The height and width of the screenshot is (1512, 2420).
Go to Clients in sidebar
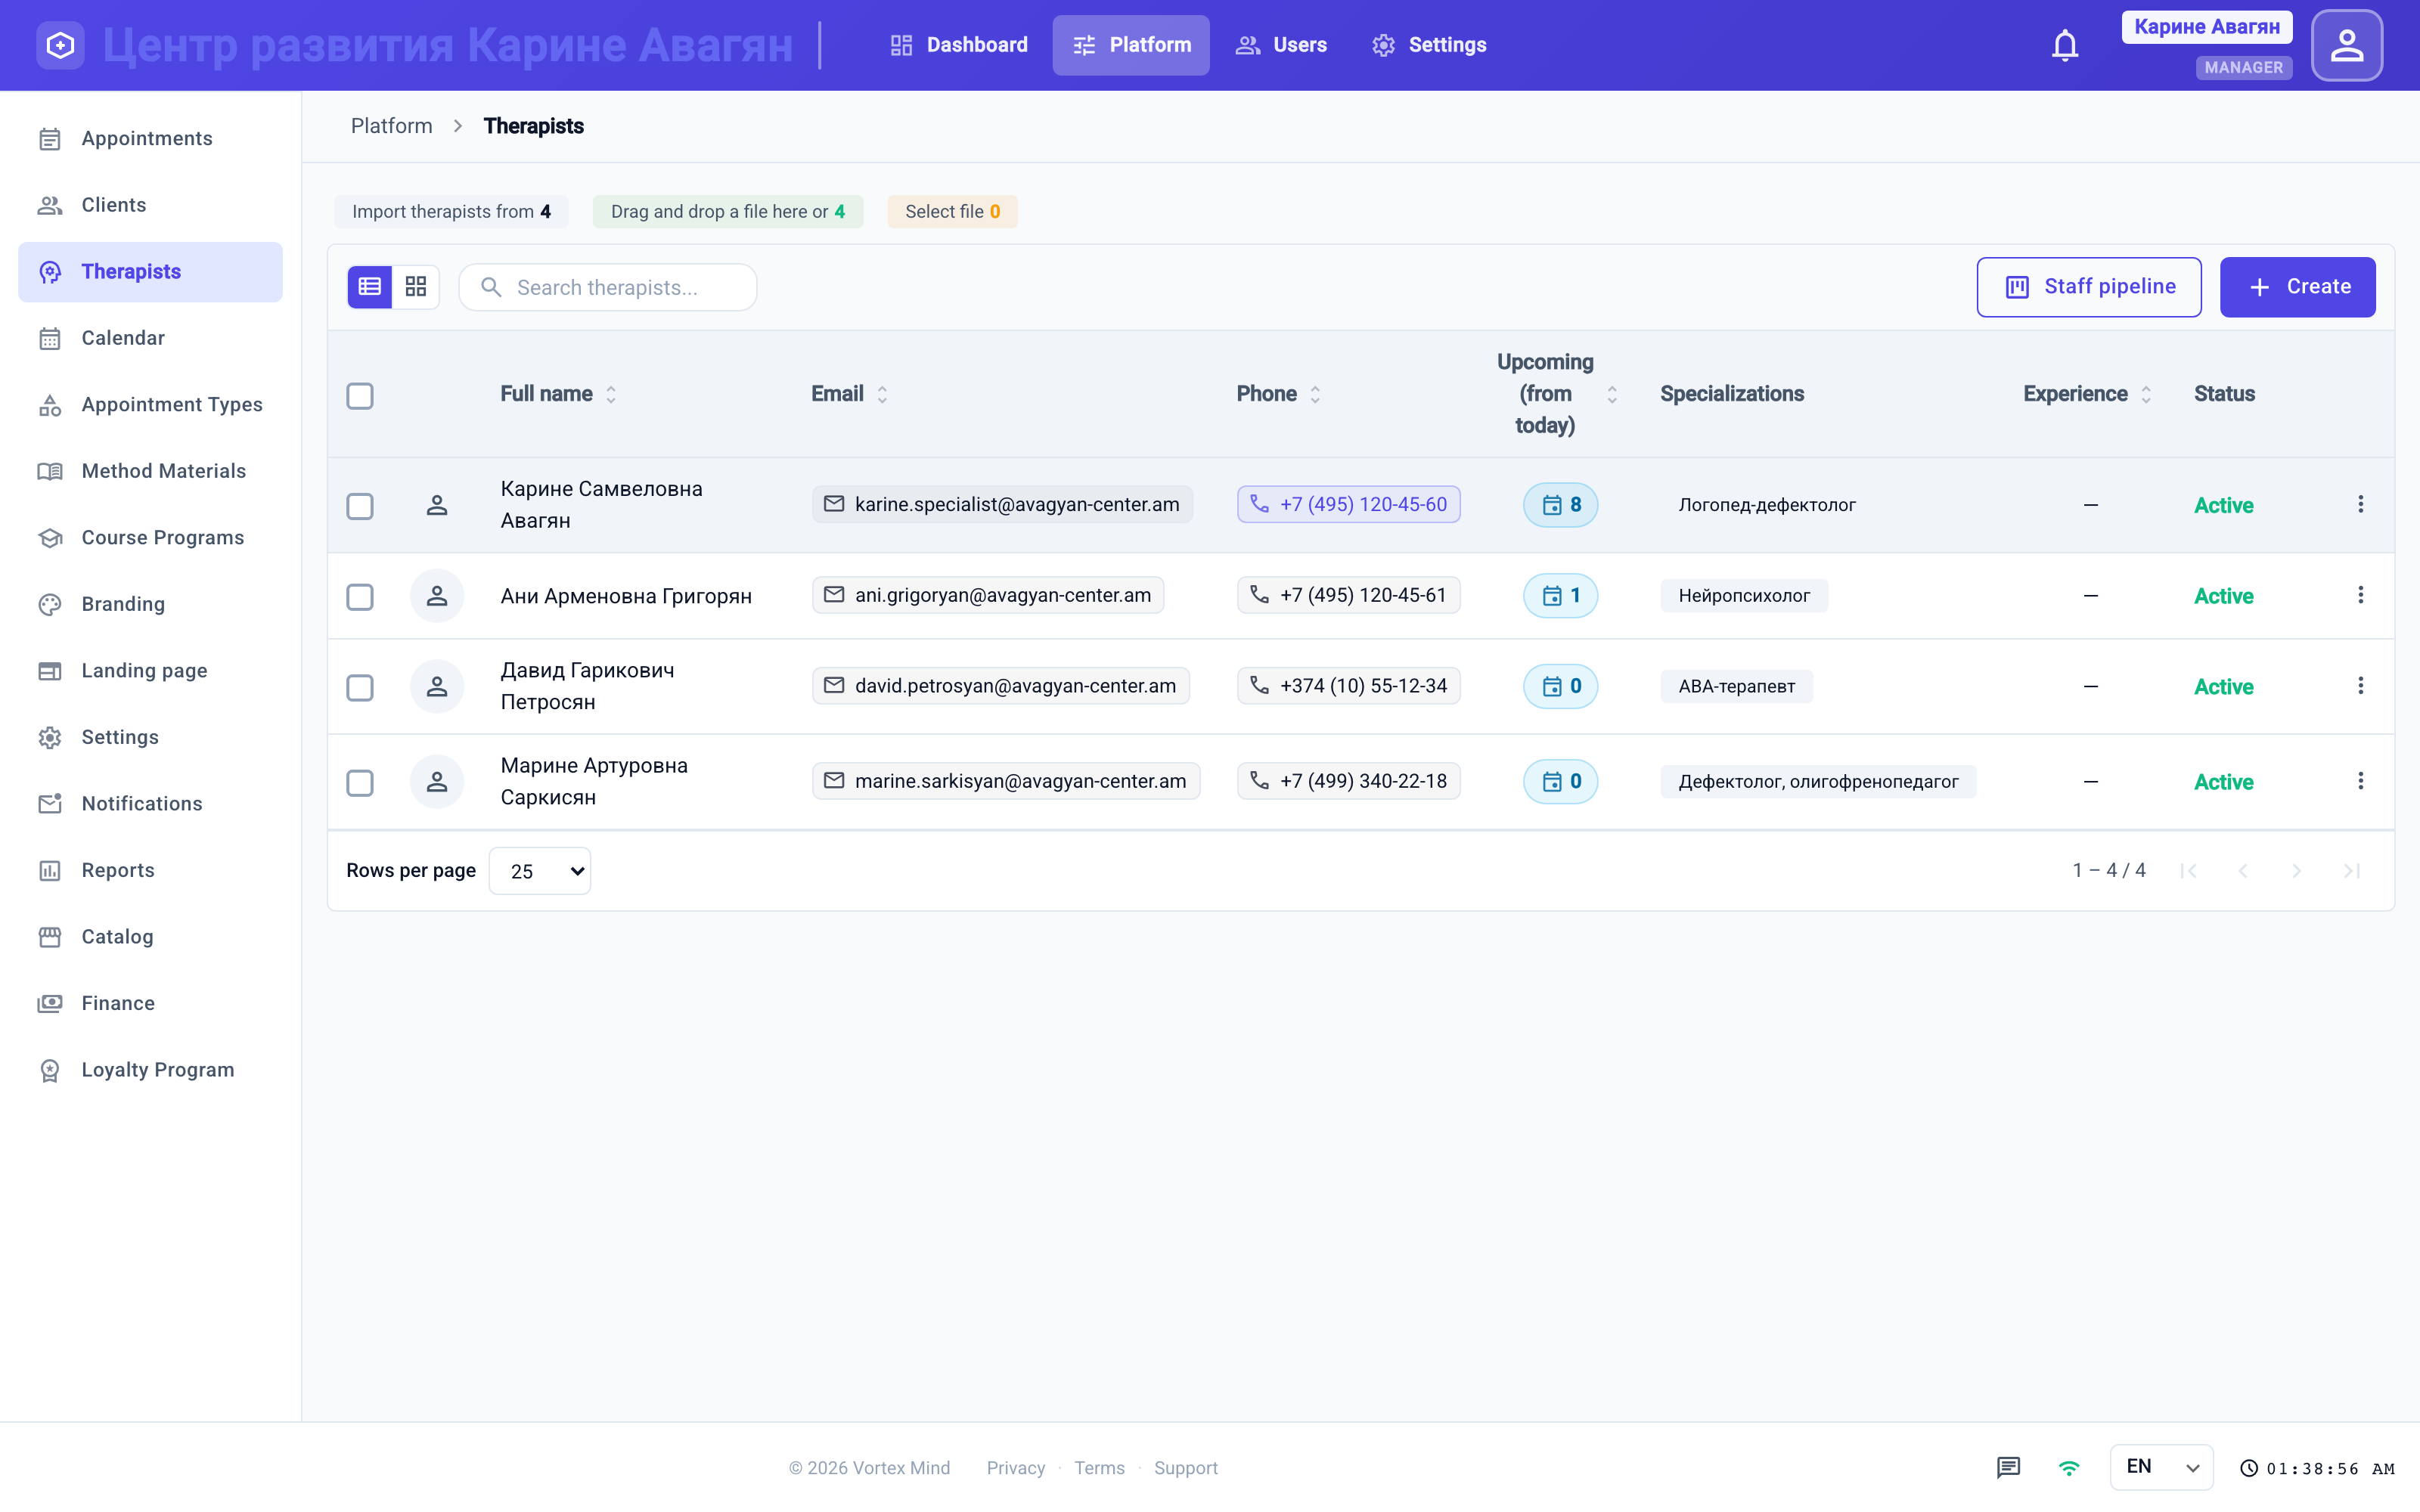point(150,205)
